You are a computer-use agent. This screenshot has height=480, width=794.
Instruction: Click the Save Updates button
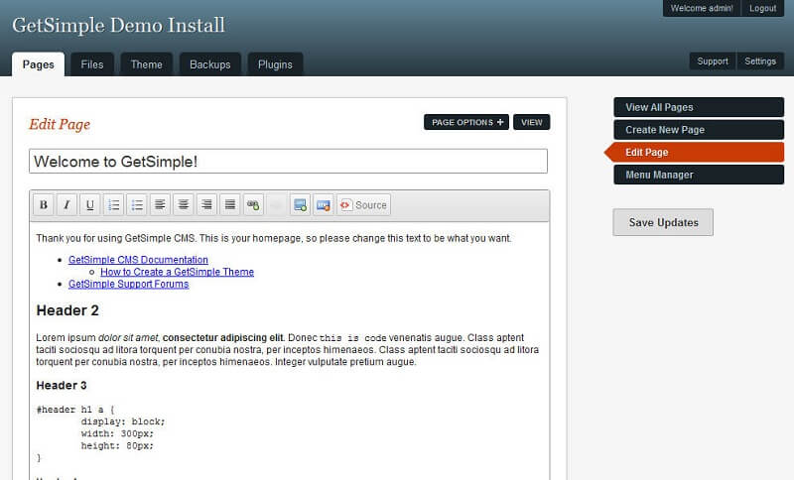pos(663,222)
